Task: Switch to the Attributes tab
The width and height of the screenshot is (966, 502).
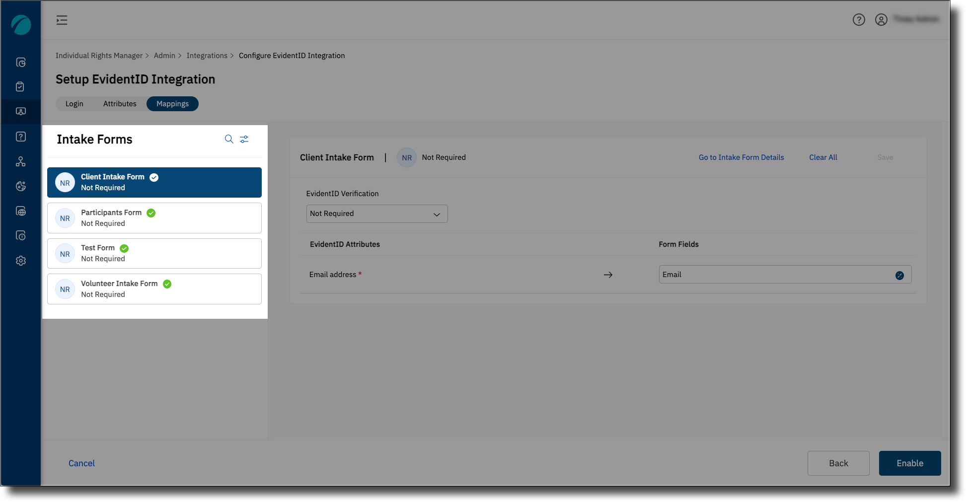Action: pos(119,103)
